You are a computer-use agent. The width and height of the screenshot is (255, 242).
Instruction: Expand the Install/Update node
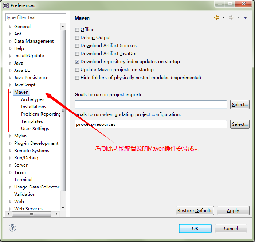11,56
